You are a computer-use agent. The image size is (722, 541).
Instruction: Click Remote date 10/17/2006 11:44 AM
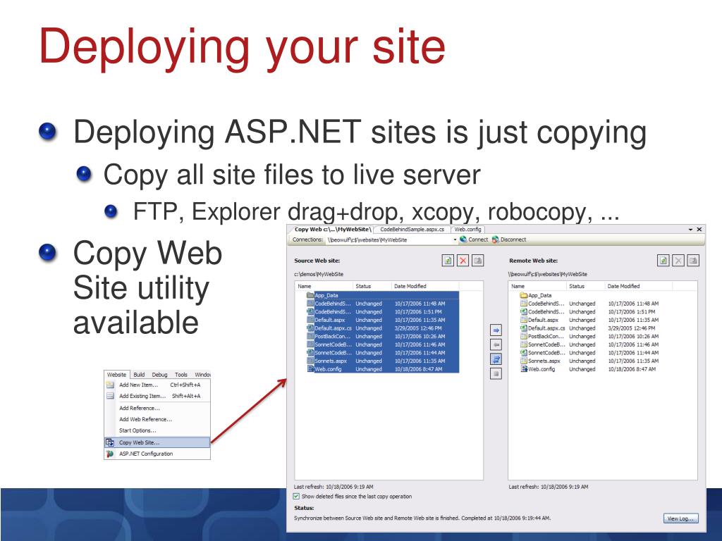[x=633, y=353]
